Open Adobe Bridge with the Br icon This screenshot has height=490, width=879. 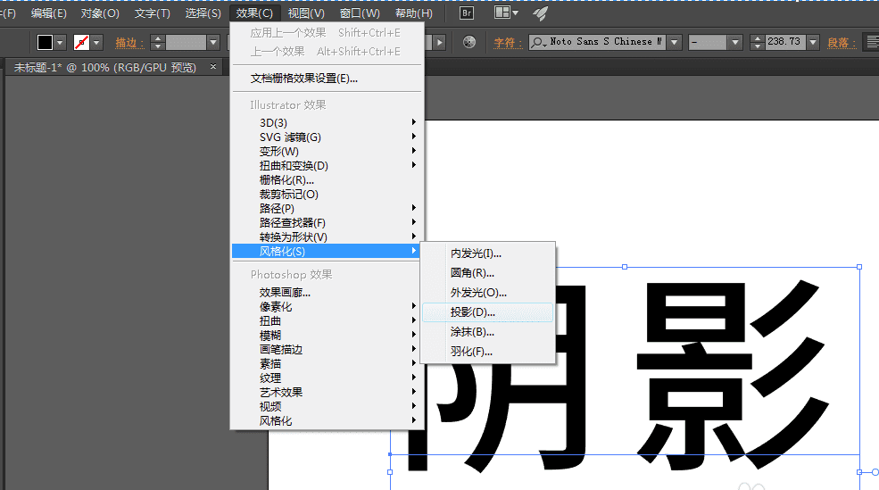coord(467,13)
